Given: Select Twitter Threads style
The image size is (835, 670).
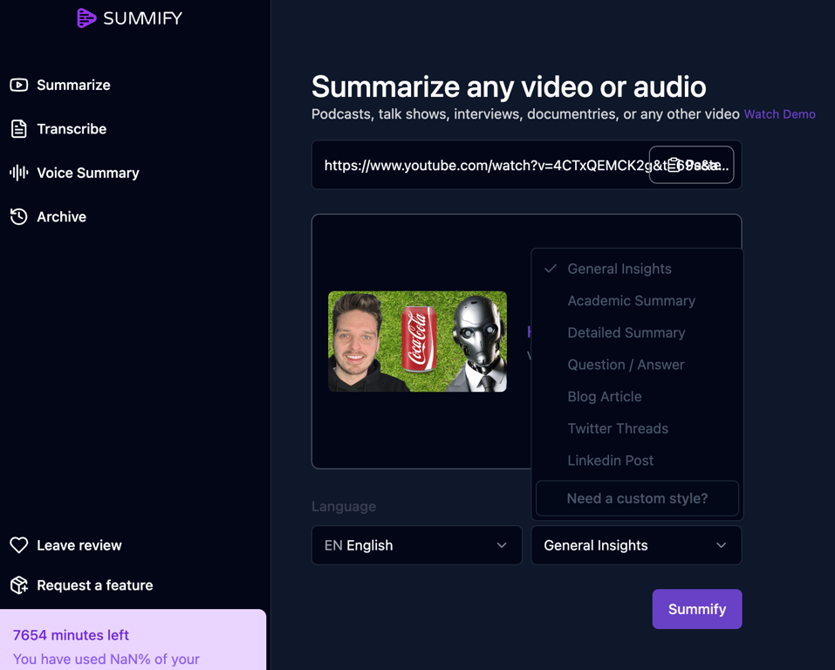Looking at the screenshot, I should pyautogui.click(x=637, y=428).
